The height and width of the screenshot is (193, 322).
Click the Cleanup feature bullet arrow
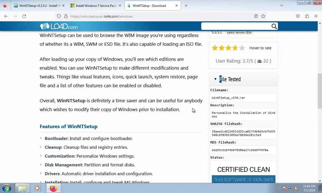pos(41,147)
